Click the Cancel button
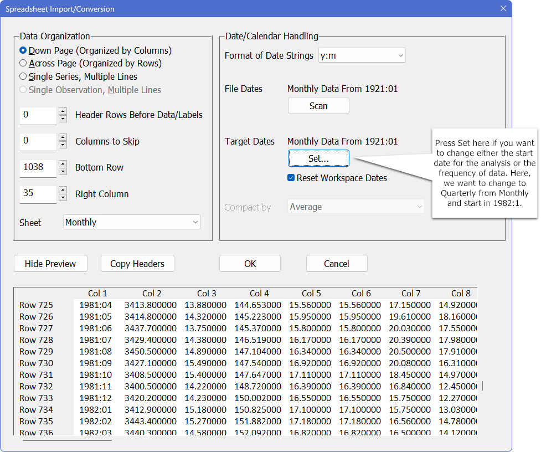 [x=337, y=264]
